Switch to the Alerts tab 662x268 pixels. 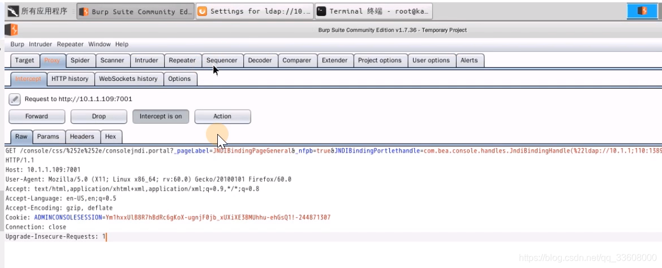click(x=469, y=60)
